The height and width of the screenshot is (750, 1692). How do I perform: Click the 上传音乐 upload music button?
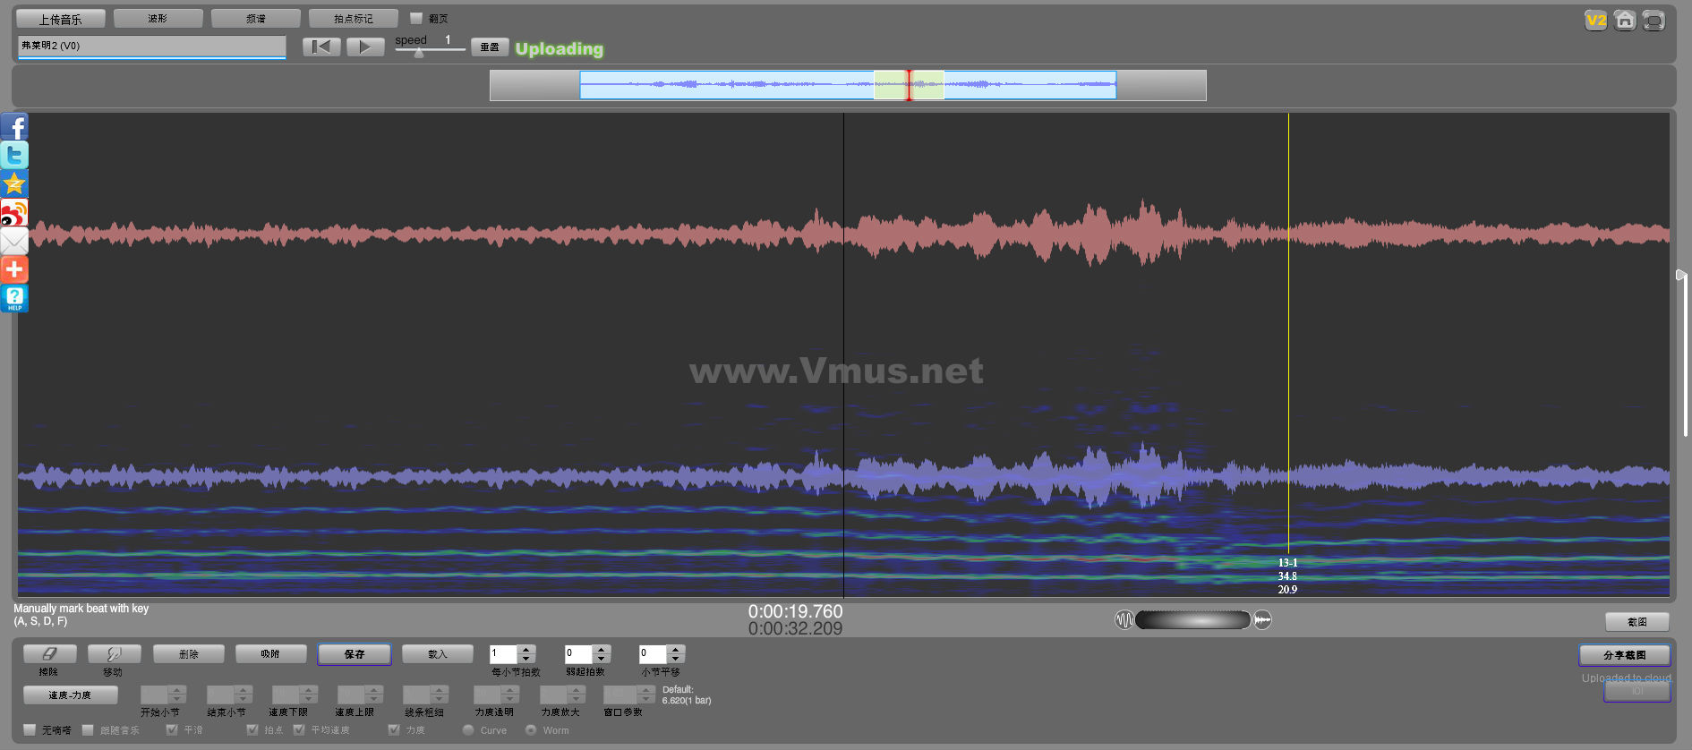click(60, 19)
